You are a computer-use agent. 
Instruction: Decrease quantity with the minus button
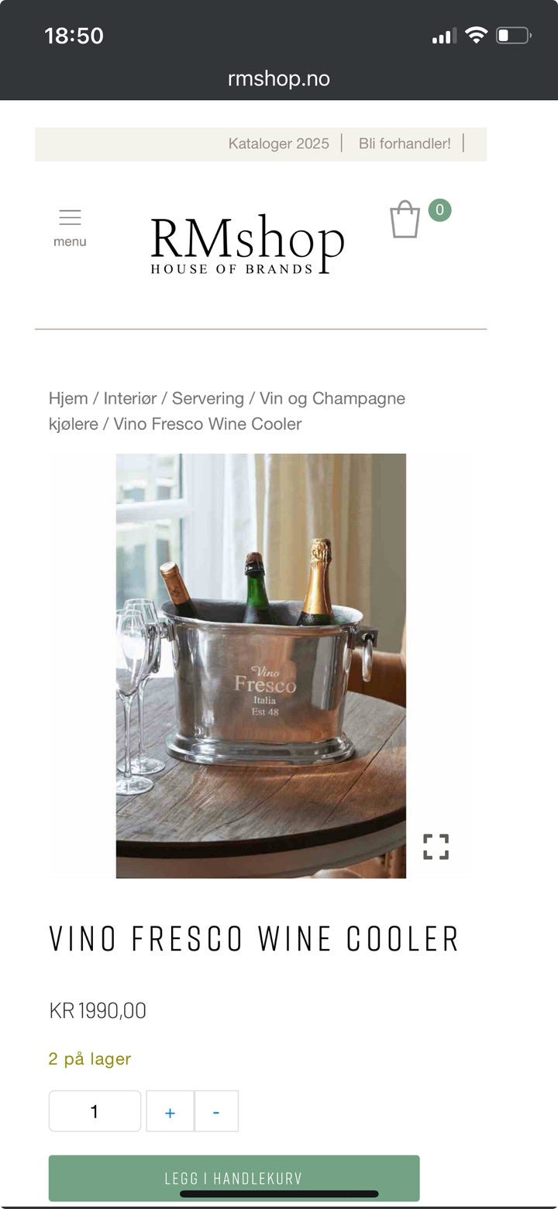point(216,1111)
